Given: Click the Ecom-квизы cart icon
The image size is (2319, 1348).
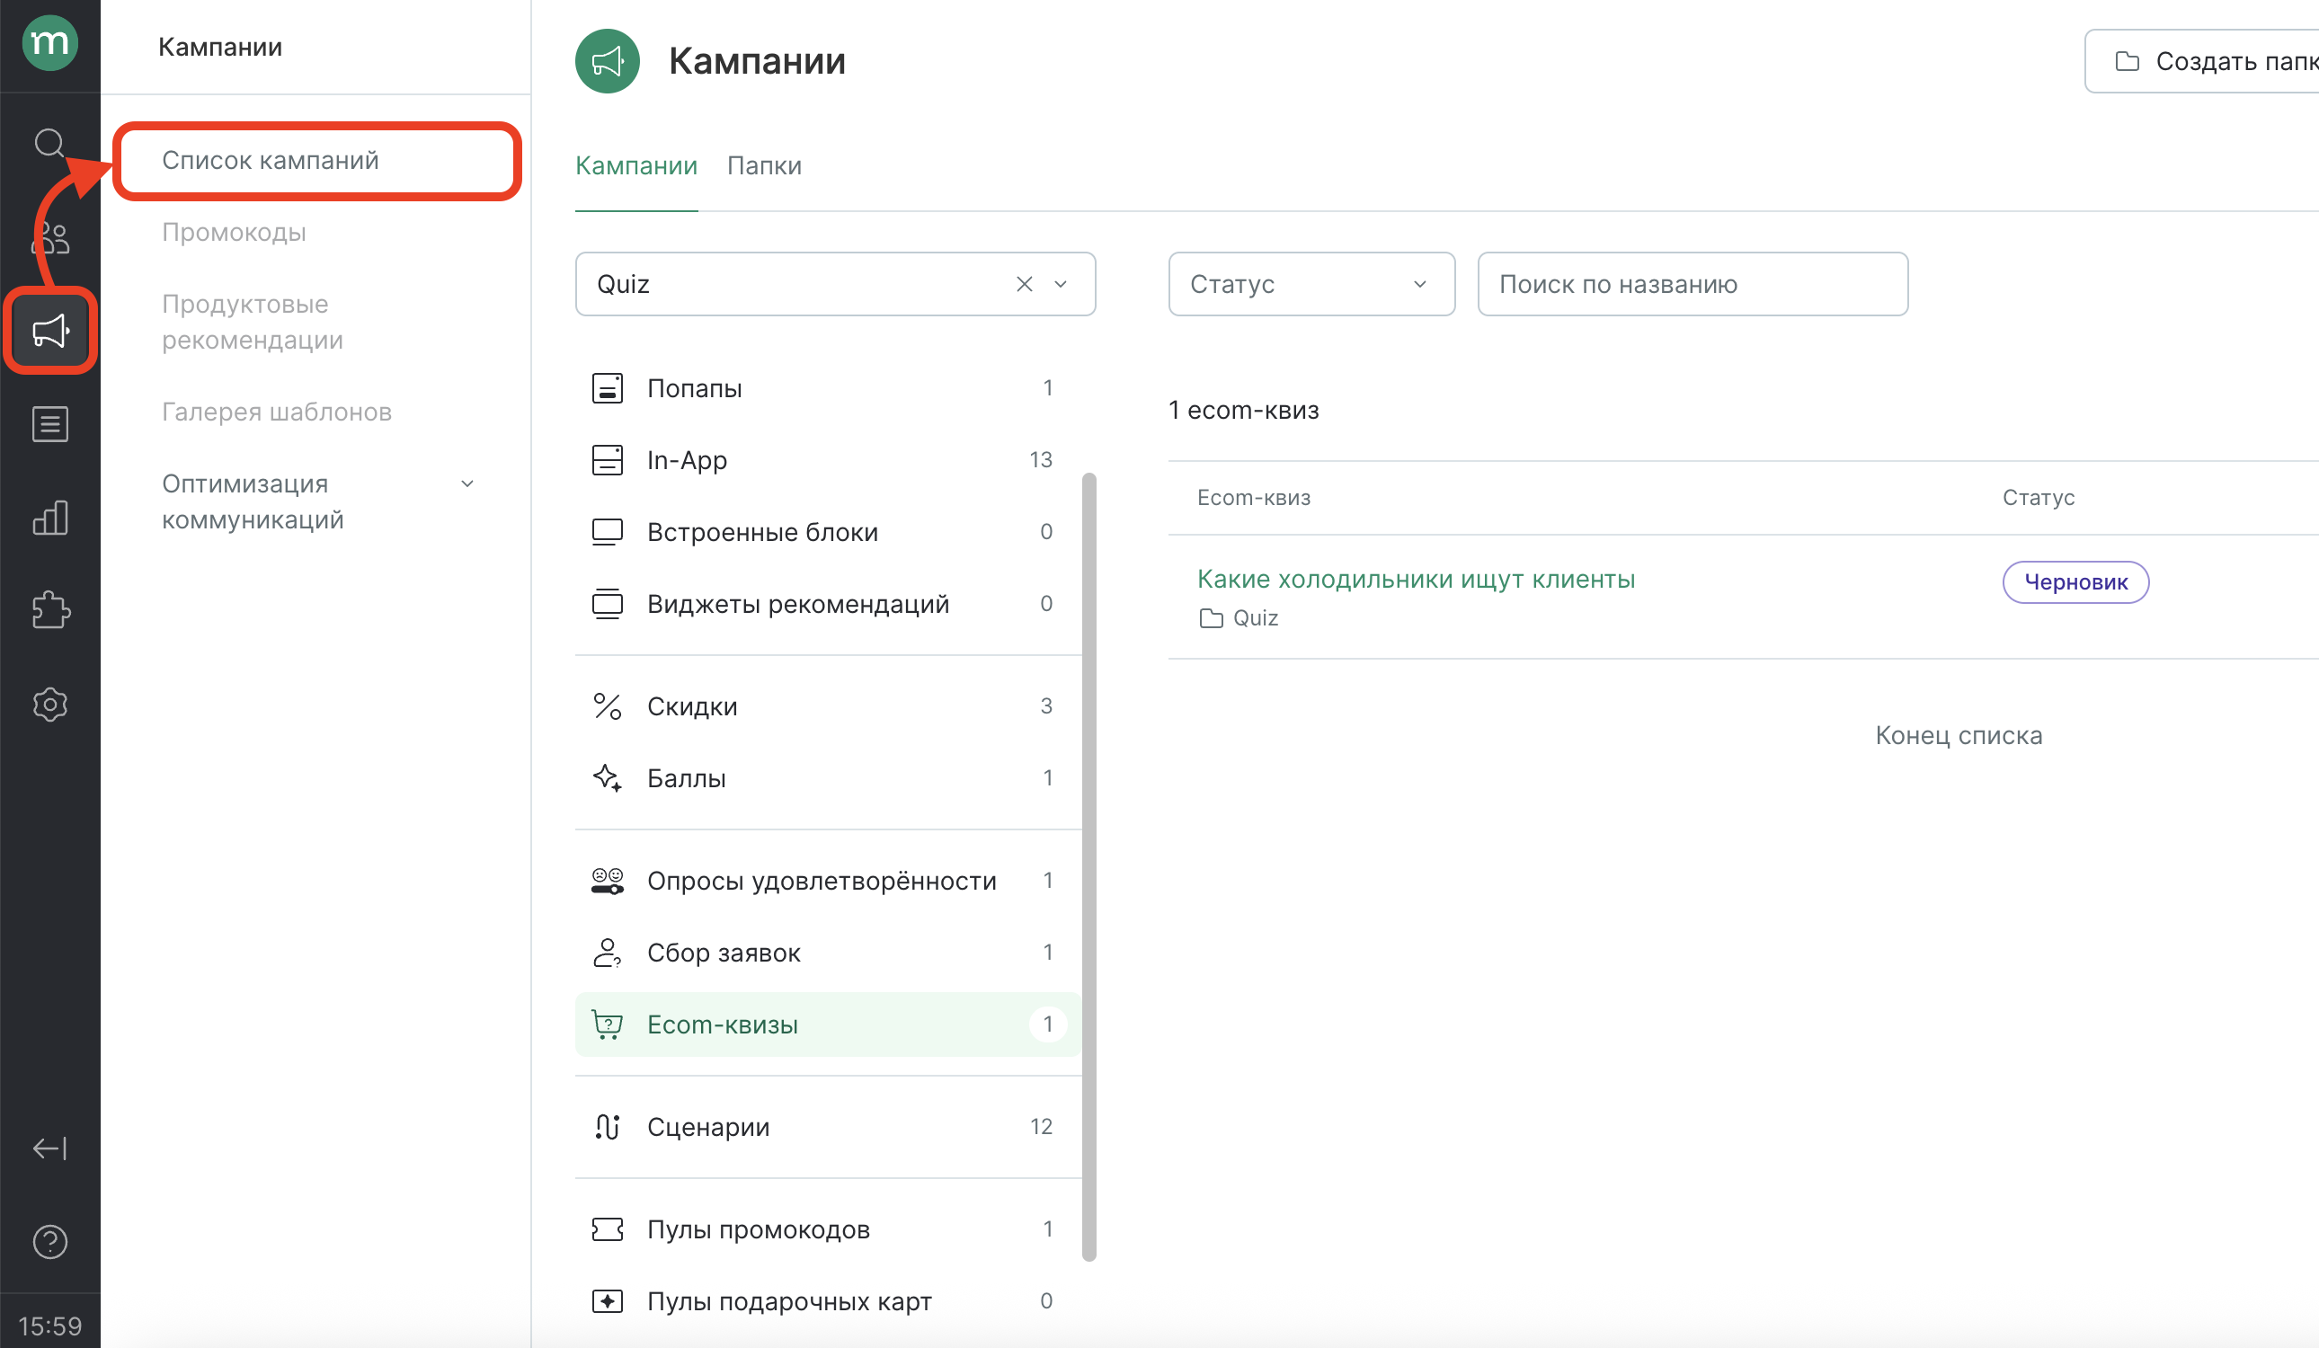Looking at the screenshot, I should pyautogui.click(x=608, y=1024).
